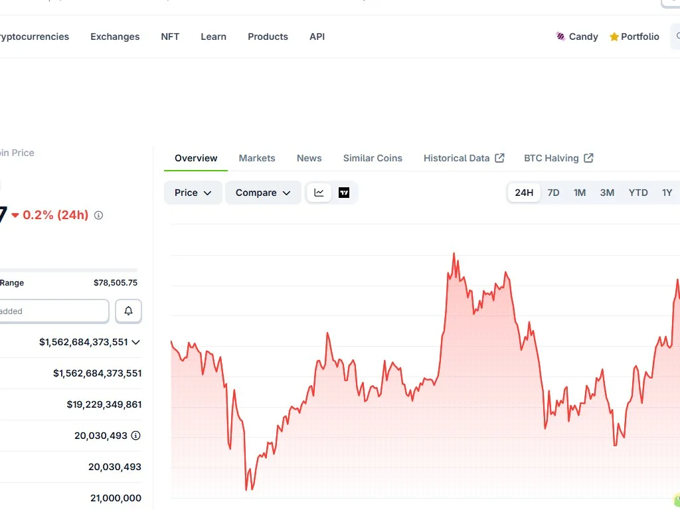Click the 24h range progress bar

[x=68, y=270]
